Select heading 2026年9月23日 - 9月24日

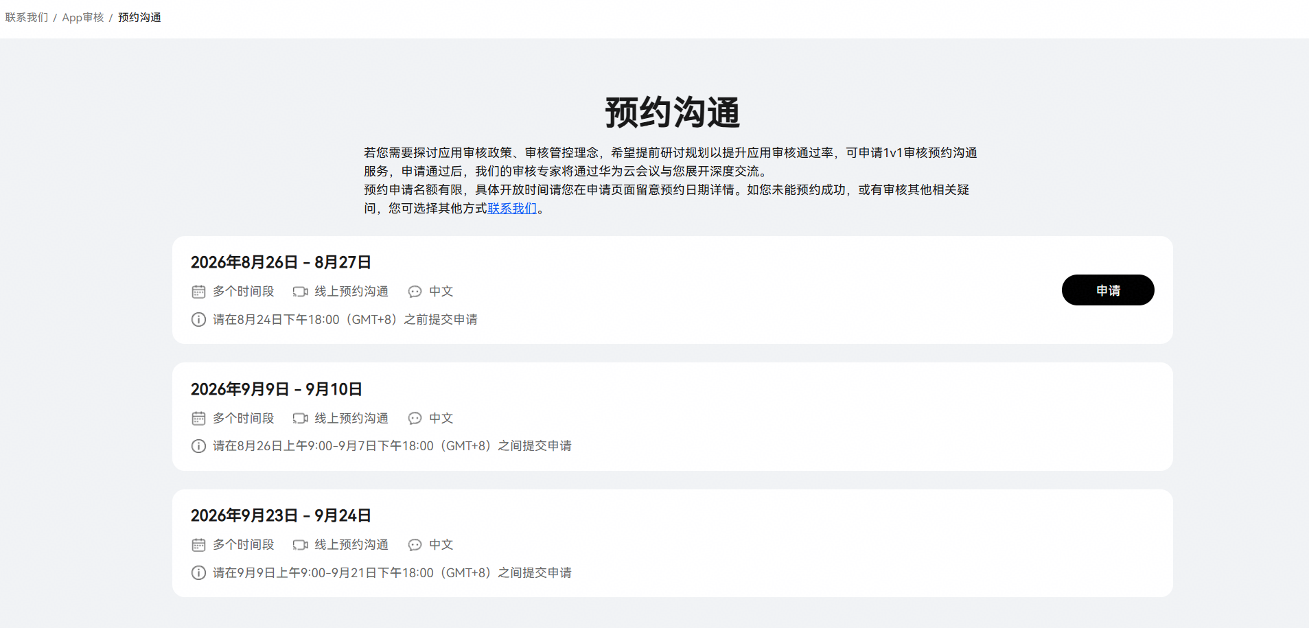click(281, 515)
